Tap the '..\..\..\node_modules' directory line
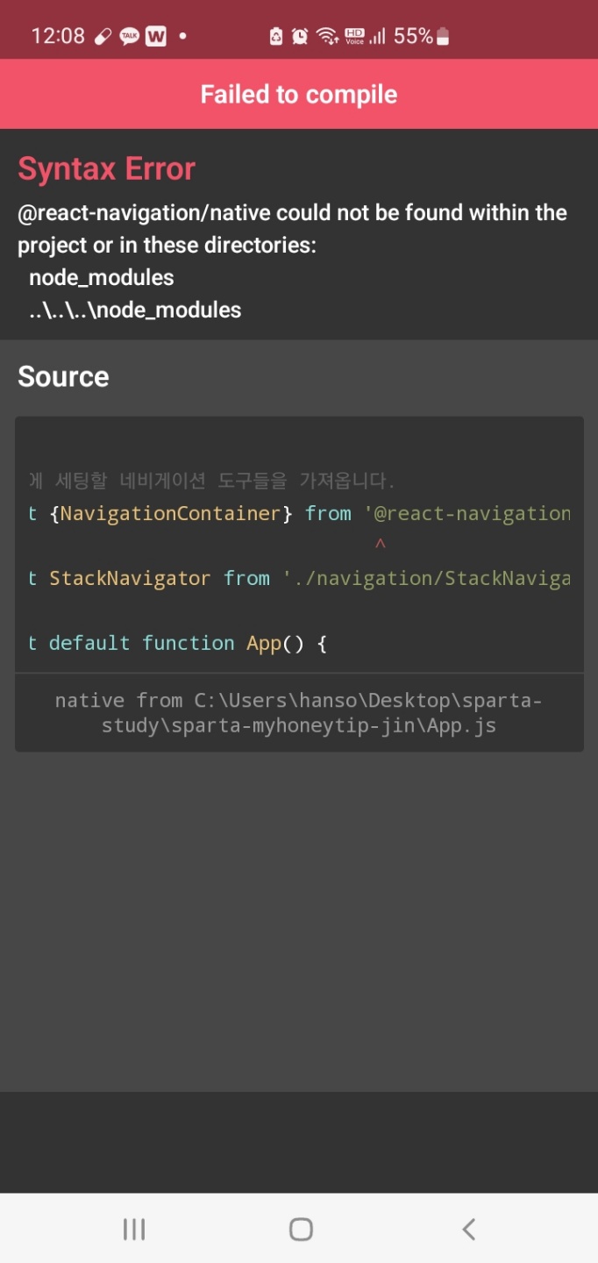 click(135, 310)
